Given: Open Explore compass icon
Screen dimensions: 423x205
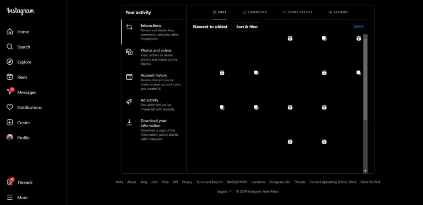Looking at the screenshot, I should click(10, 62).
